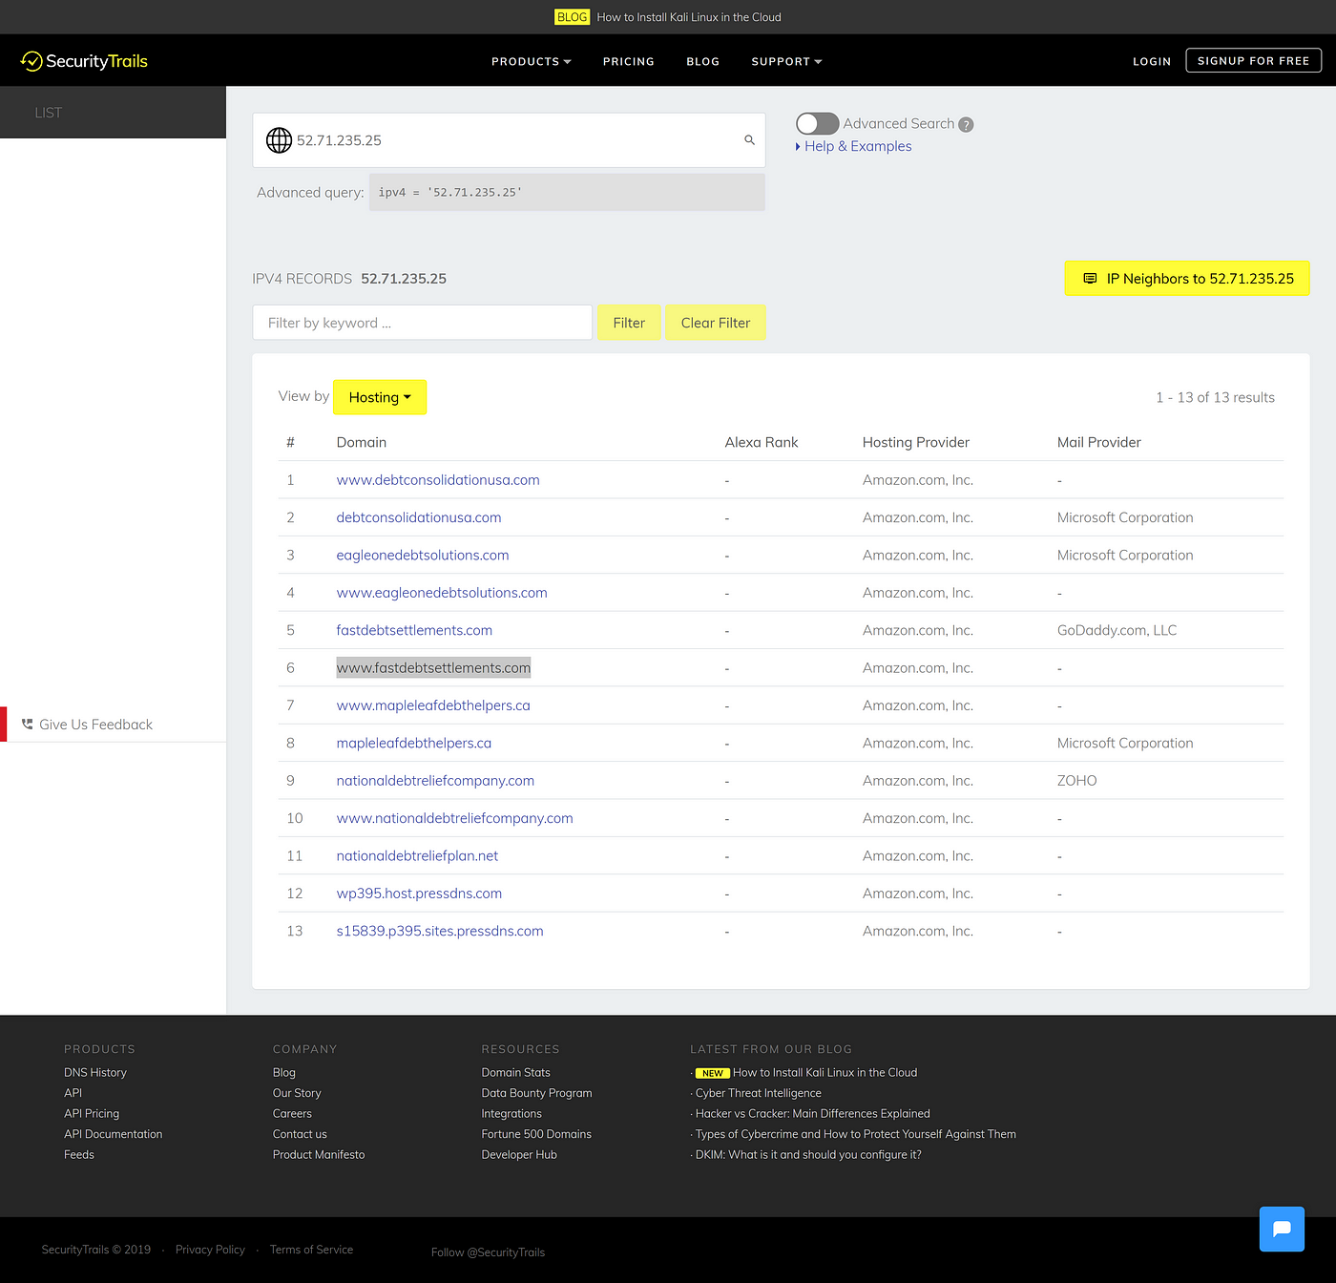Click the search magnifier icon

pyautogui.click(x=749, y=140)
